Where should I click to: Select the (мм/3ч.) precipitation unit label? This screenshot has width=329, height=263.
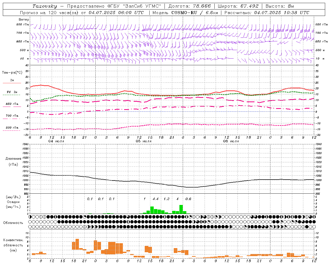13,197
